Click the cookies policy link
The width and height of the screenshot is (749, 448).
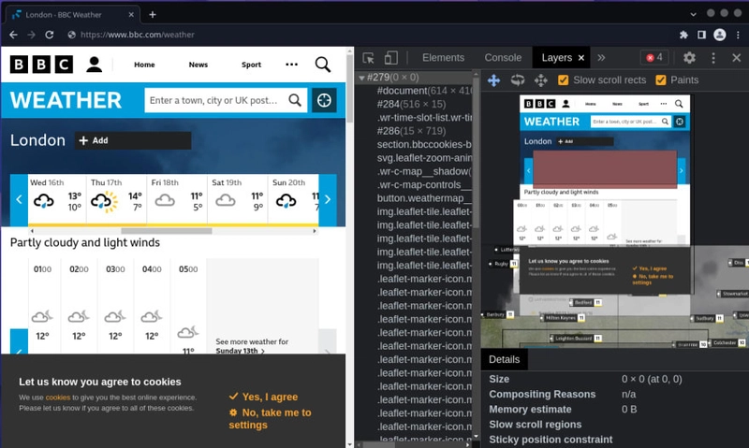[58, 397]
